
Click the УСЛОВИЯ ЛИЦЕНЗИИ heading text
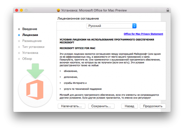coord(107,41)
